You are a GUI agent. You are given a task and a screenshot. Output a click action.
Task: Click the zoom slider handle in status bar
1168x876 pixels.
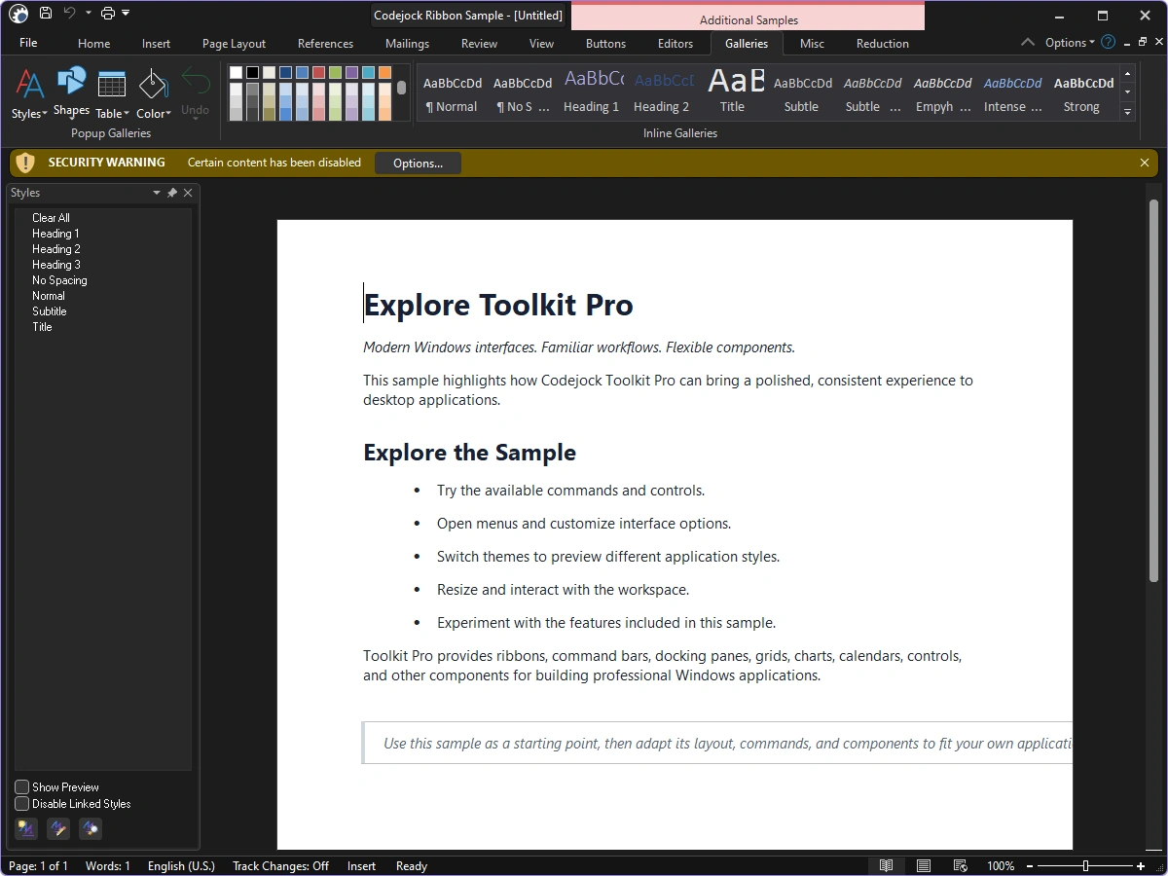pyautogui.click(x=1085, y=865)
